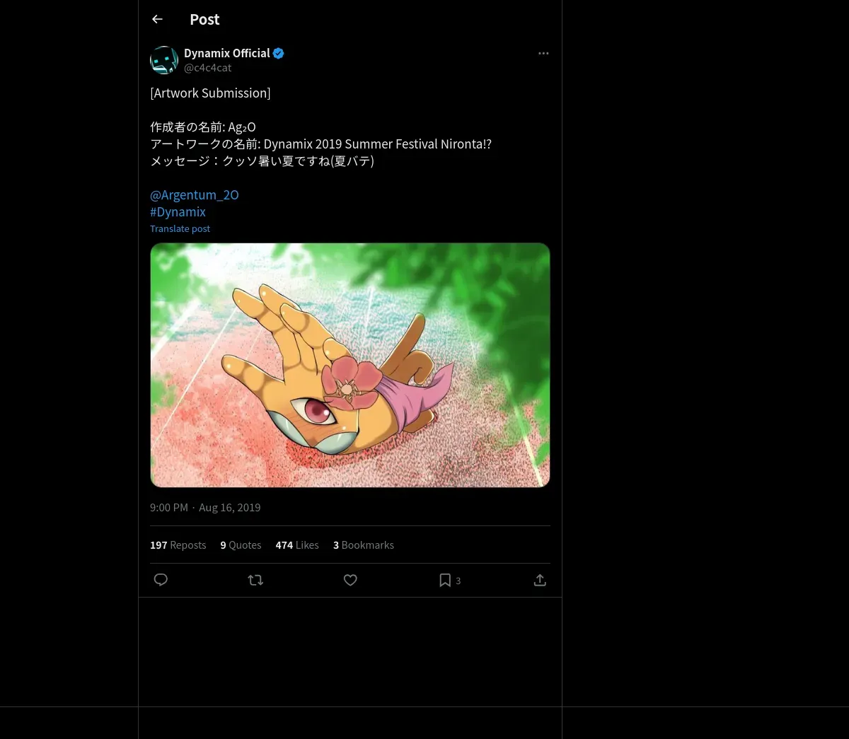This screenshot has width=849, height=739.
Task: Click the back arrow icon
Action: 157,20
